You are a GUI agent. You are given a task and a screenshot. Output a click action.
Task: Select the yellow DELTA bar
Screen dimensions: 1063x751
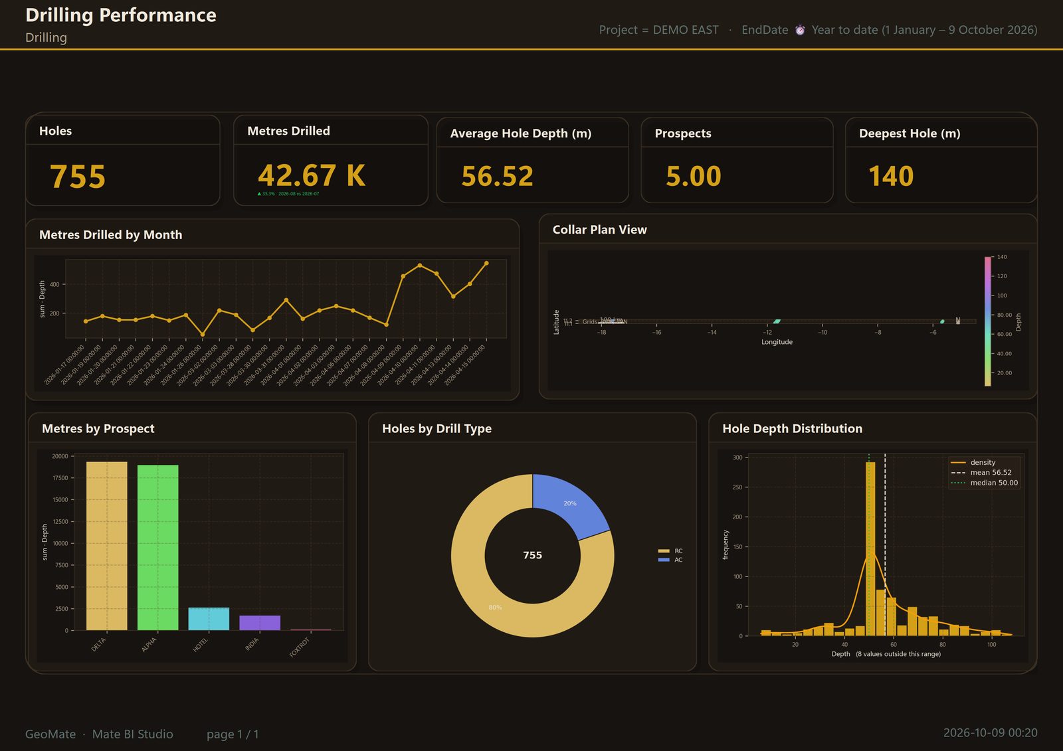[106, 546]
